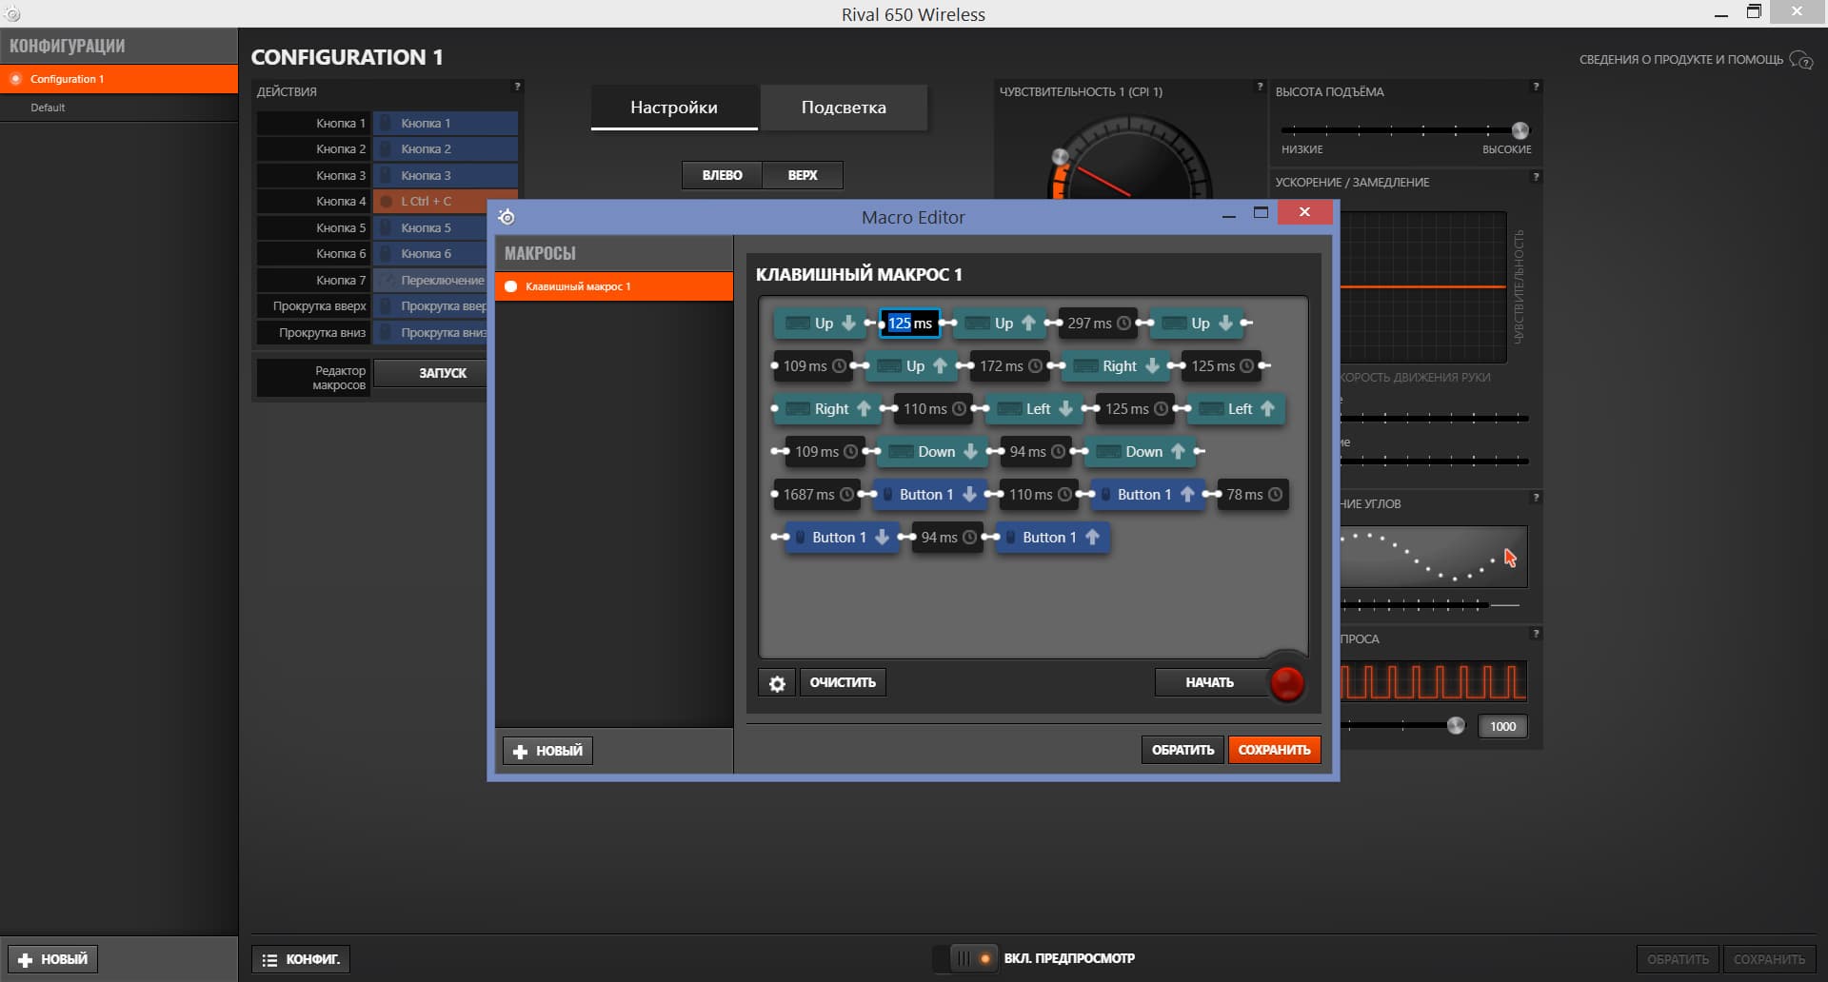This screenshot has width=1828, height=982.
Task: Click the CPI sensitivity dial knob
Action: click(1060, 156)
